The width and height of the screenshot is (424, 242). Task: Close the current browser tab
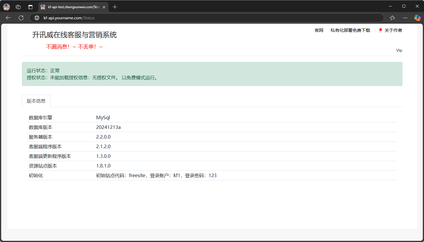(104, 7)
